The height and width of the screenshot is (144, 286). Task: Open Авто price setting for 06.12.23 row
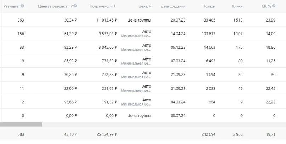(x=147, y=46)
